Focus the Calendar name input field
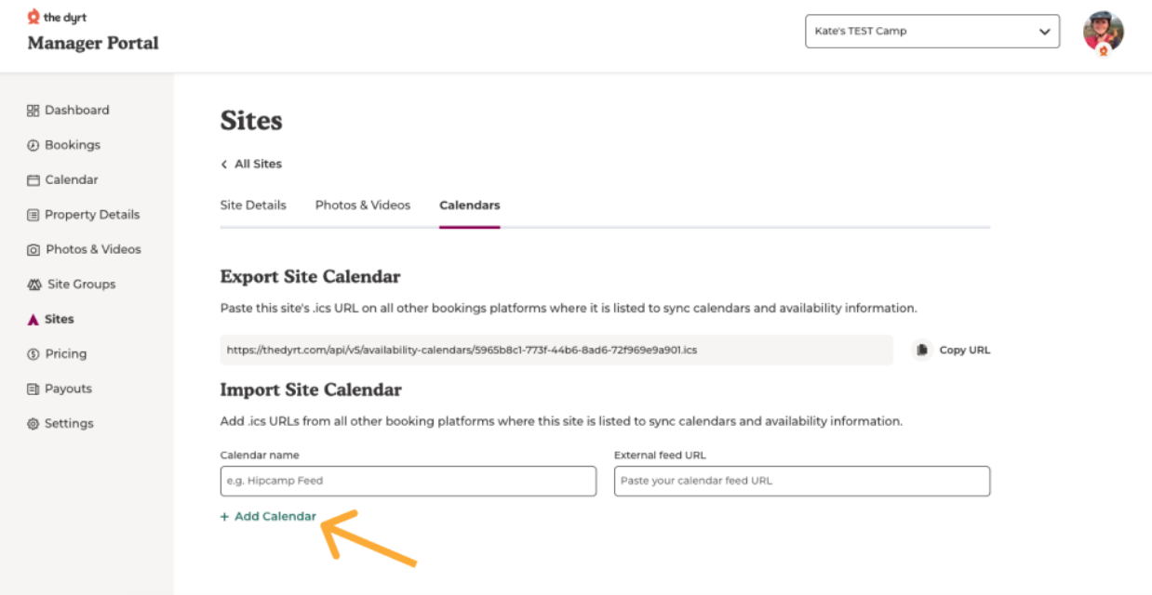Image resolution: width=1152 pixels, height=595 pixels. tap(409, 481)
